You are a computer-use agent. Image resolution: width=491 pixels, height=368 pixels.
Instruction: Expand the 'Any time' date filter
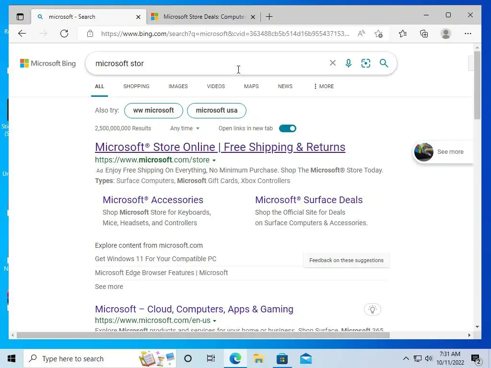(185, 128)
